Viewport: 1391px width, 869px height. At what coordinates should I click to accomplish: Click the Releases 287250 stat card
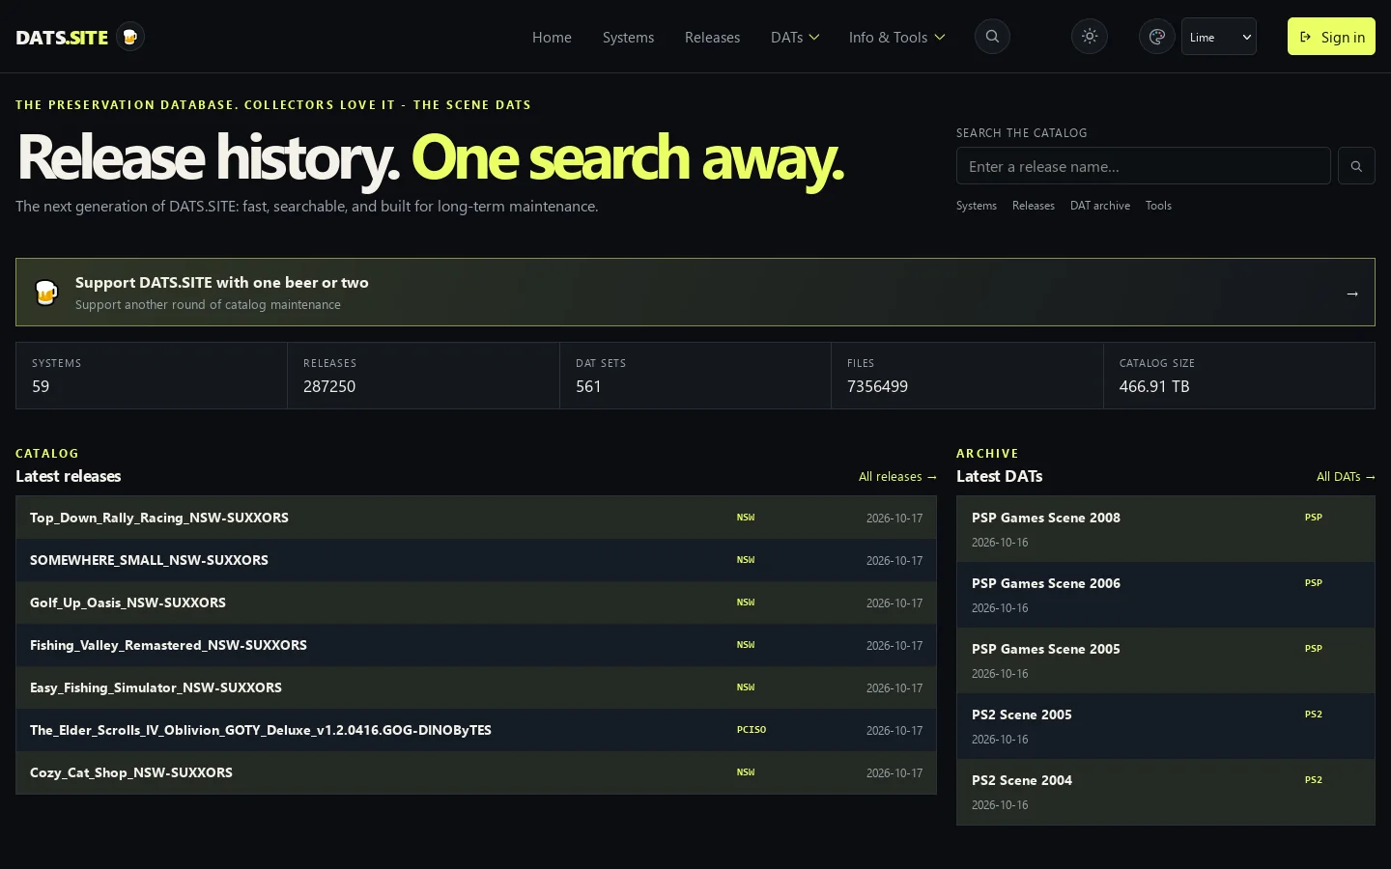(x=423, y=376)
